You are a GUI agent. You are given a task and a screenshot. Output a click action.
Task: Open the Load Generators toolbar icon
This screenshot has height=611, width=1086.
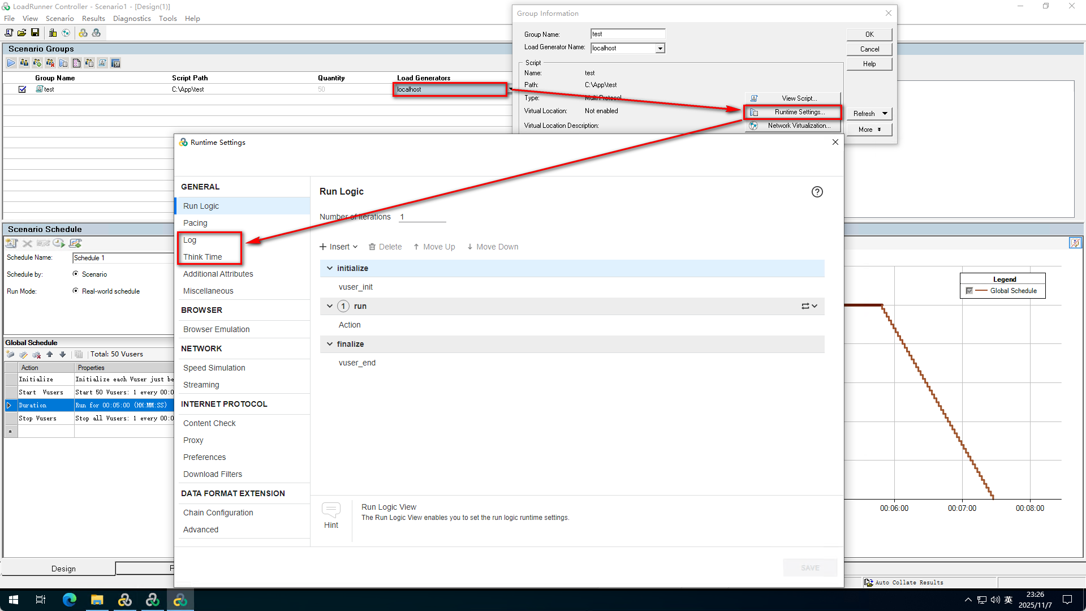(x=53, y=33)
